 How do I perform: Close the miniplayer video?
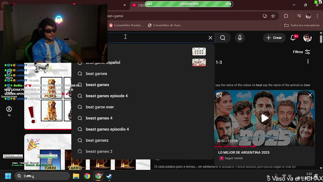[310, 95]
